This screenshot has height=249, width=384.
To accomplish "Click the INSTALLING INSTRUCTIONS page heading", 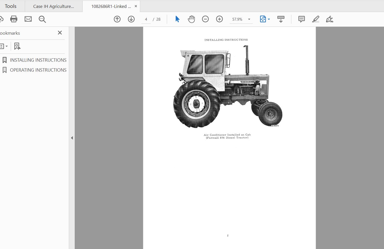I will (226, 40).
